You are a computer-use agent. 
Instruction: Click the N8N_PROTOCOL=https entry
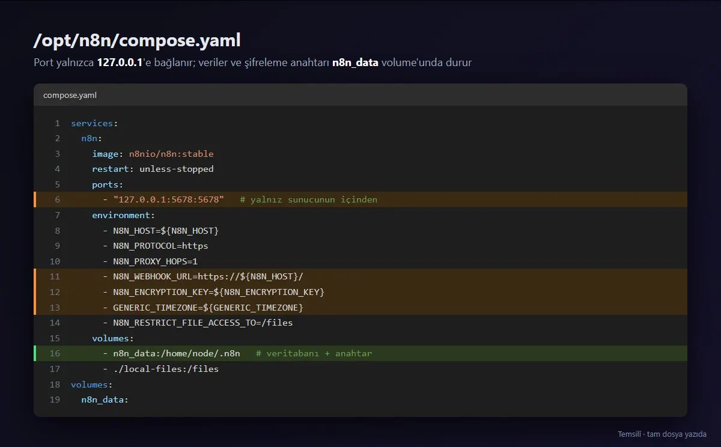click(x=160, y=246)
